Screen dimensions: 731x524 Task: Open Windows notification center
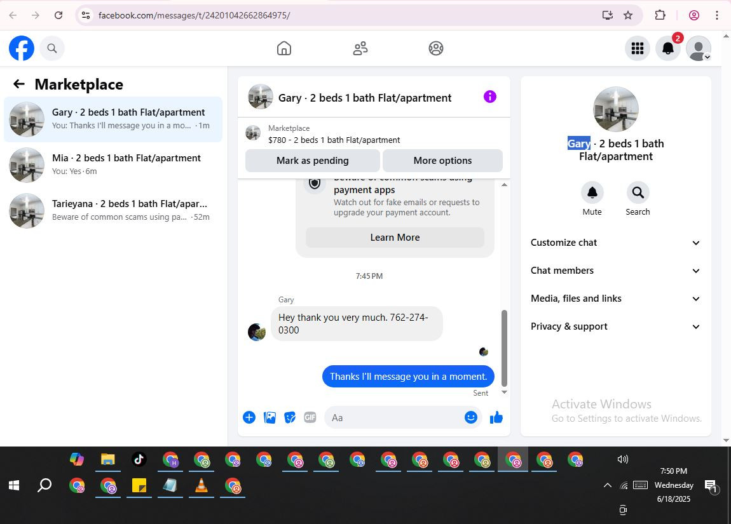(x=711, y=487)
